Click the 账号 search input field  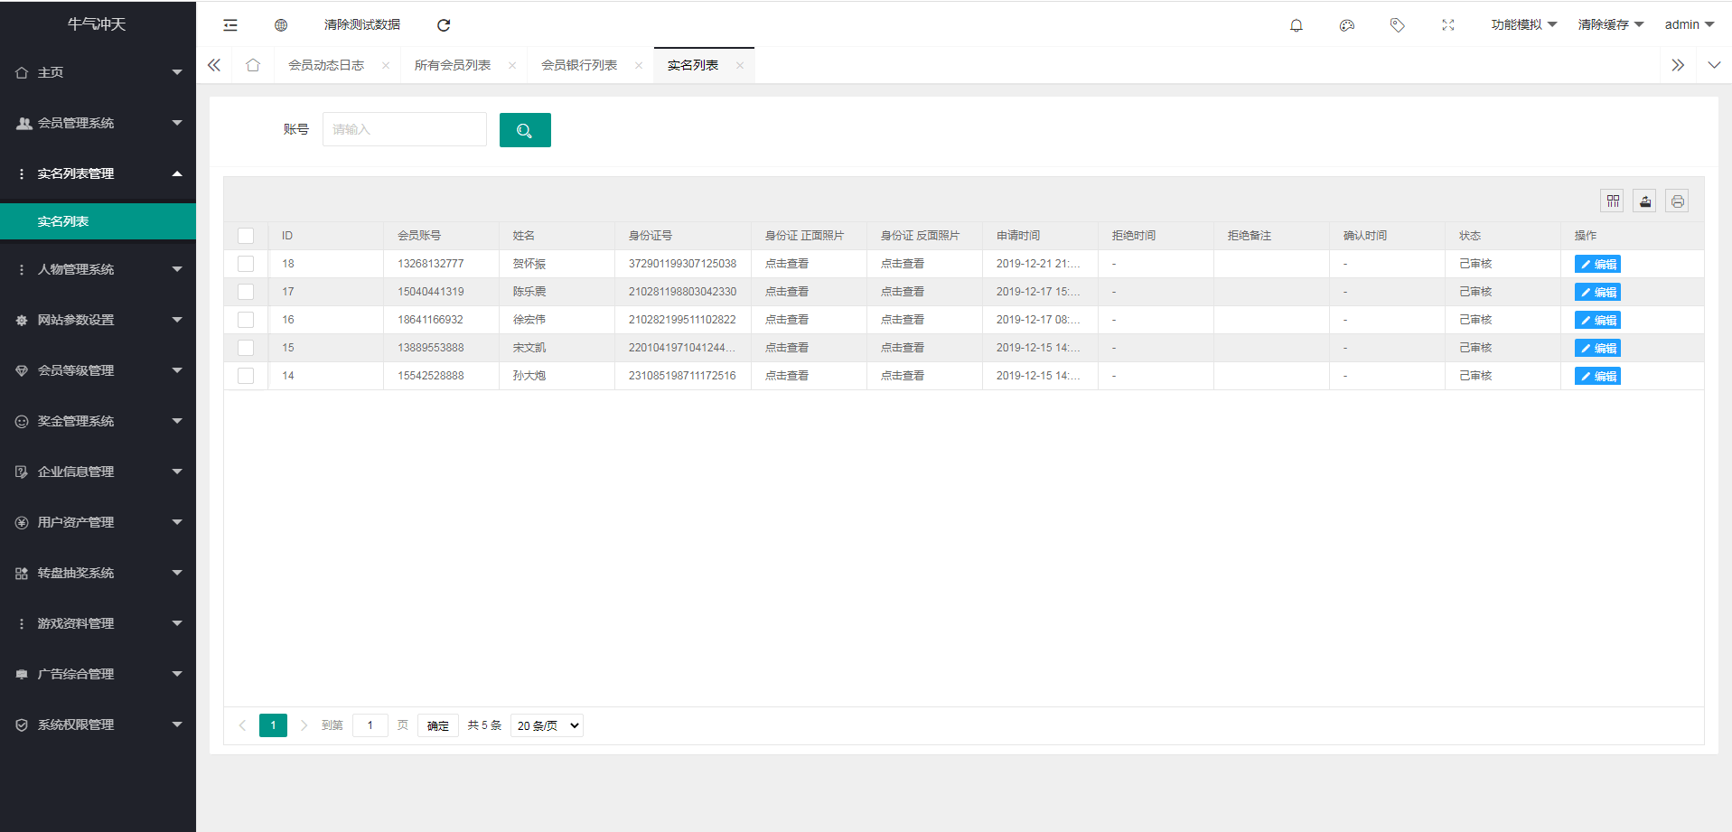pyautogui.click(x=404, y=129)
